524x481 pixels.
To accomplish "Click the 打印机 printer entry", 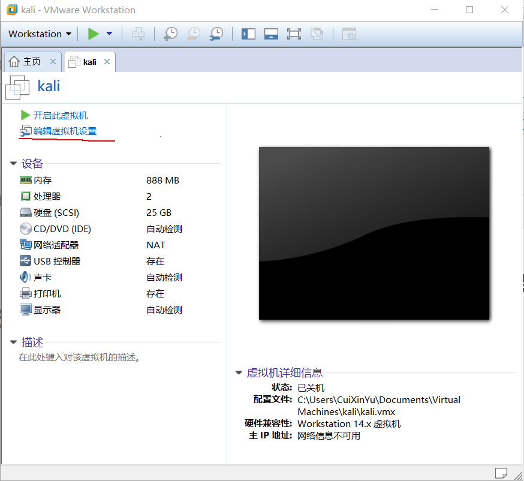I will click(x=47, y=293).
